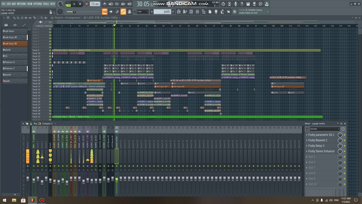Open the TOOLS menu
362x204 pixels.
[x=46, y=4]
